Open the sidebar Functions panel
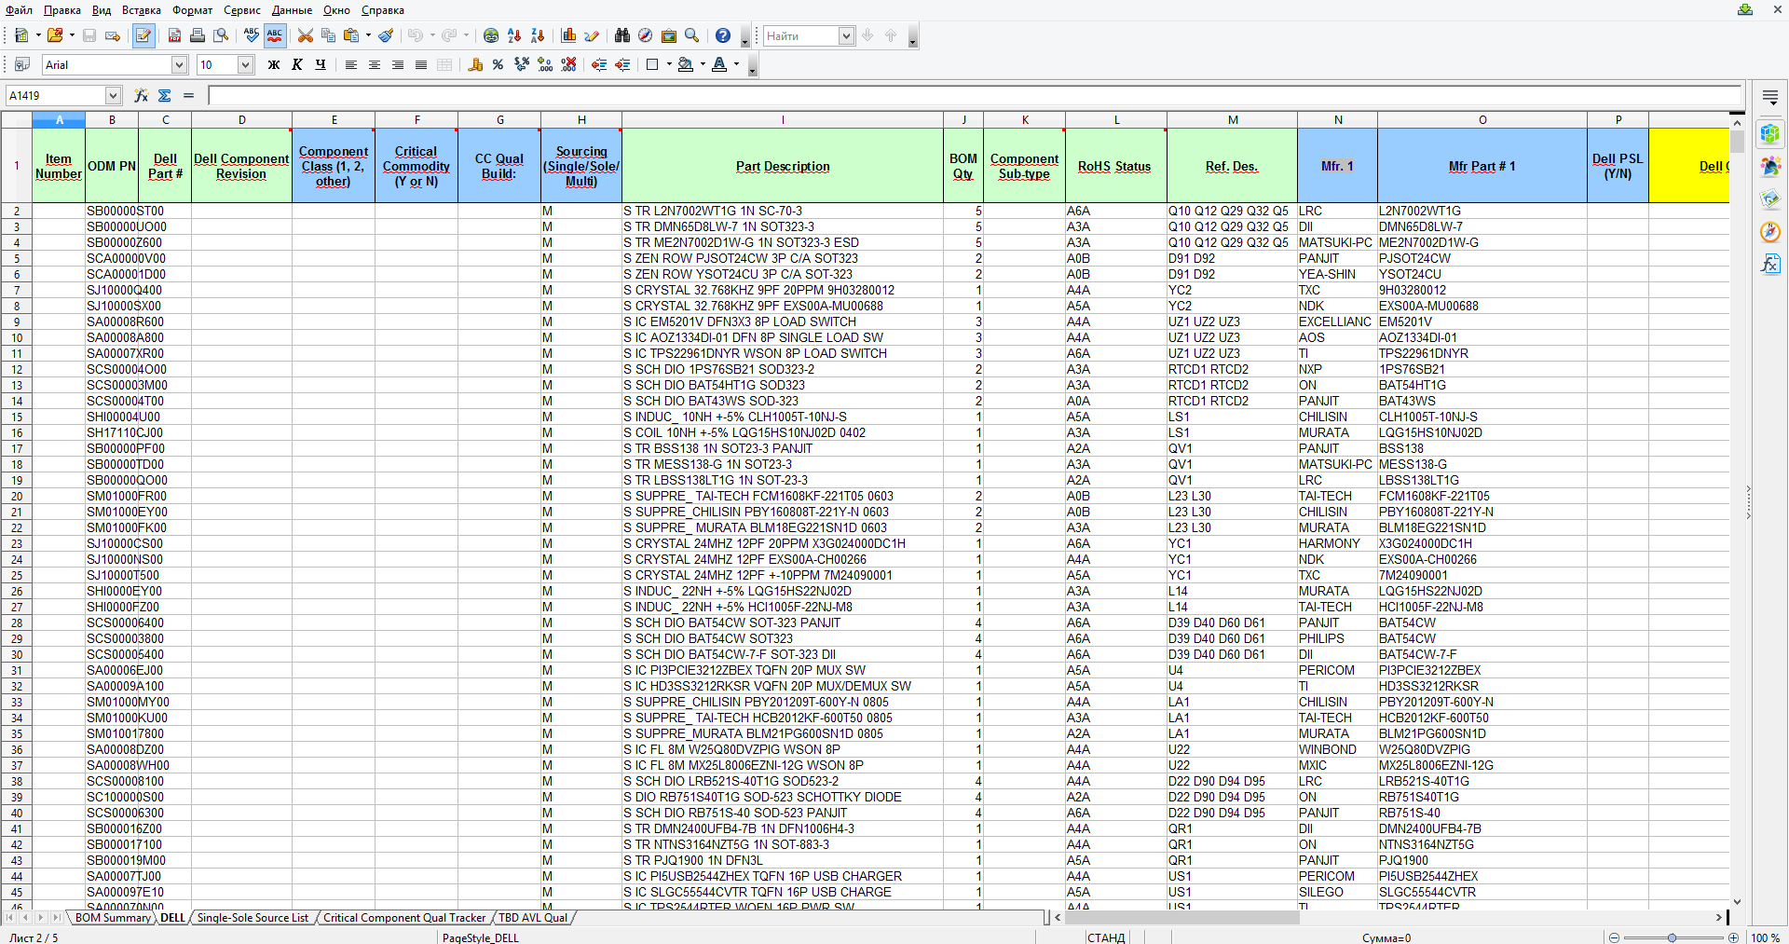The image size is (1789, 944). 1769,265
